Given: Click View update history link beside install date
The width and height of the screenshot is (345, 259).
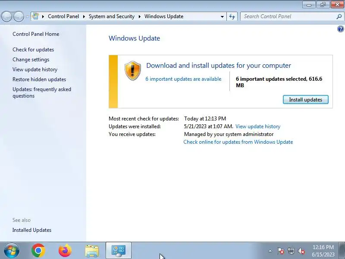Looking at the screenshot, I should pos(258,126).
